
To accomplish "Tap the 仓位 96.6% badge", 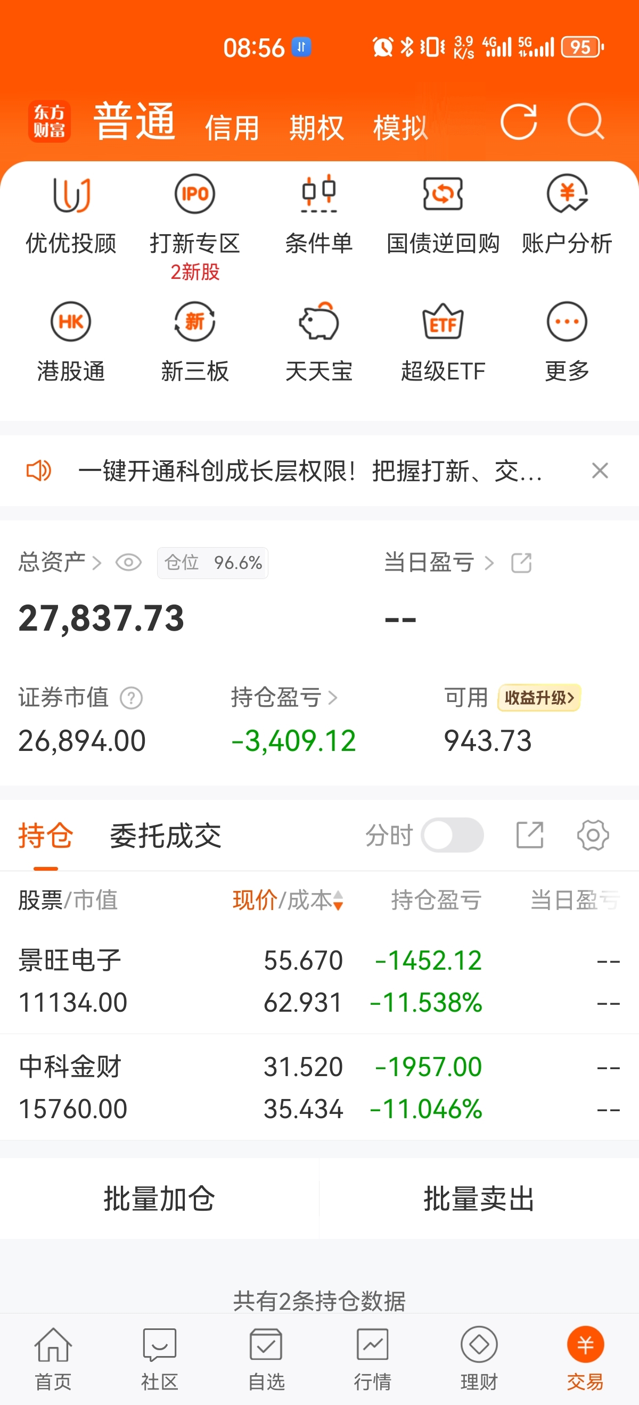I will 213,563.
